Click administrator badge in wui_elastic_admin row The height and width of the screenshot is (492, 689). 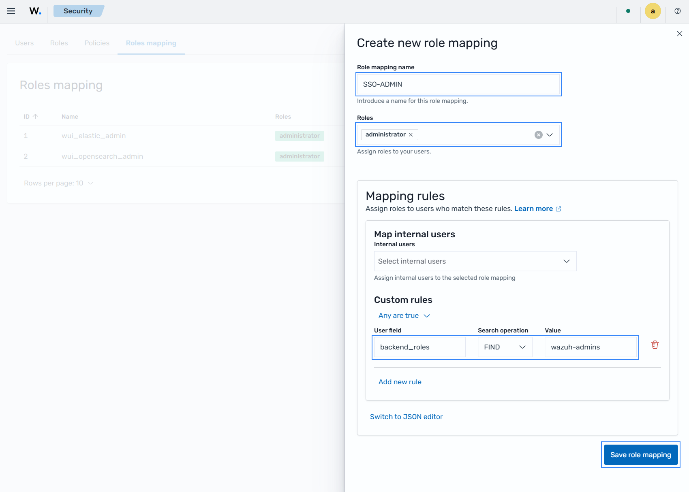point(300,136)
